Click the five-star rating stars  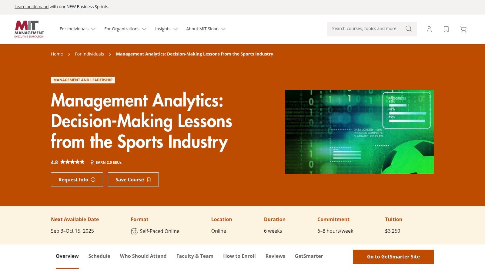tap(72, 162)
